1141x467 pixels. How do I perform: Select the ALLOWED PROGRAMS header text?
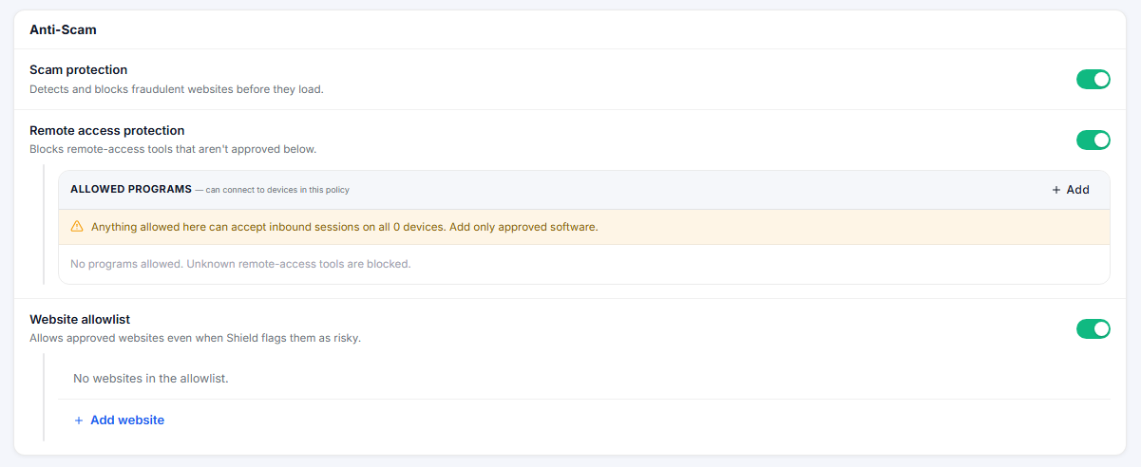(x=131, y=190)
